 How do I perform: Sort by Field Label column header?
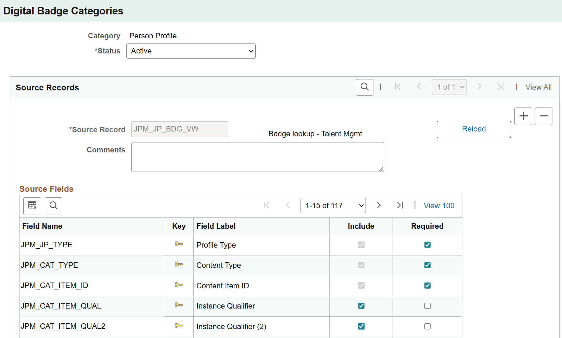(216, 226)
